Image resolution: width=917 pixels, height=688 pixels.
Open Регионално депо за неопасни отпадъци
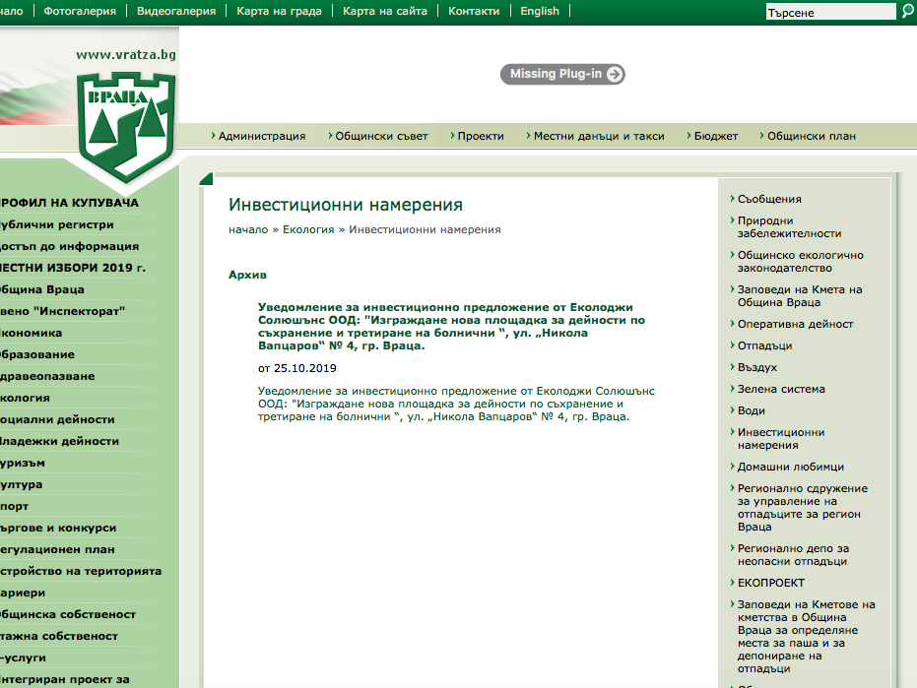click(793, 555)
